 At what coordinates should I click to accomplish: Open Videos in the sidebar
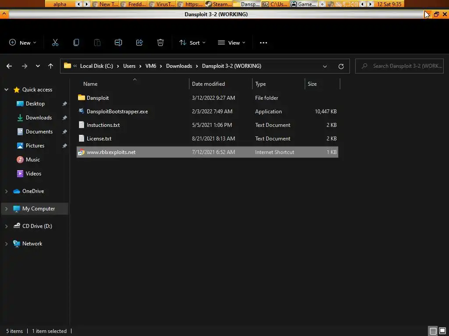click(33, 174)
